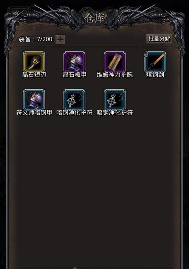
Task: Expand the panel using the bottom arrow
Action: (x=75, y=267)
